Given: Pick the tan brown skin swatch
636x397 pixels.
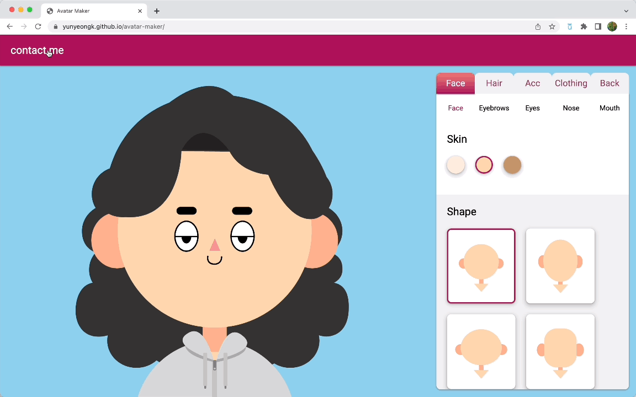Looking at the screenshot, I should coord(512,165).
